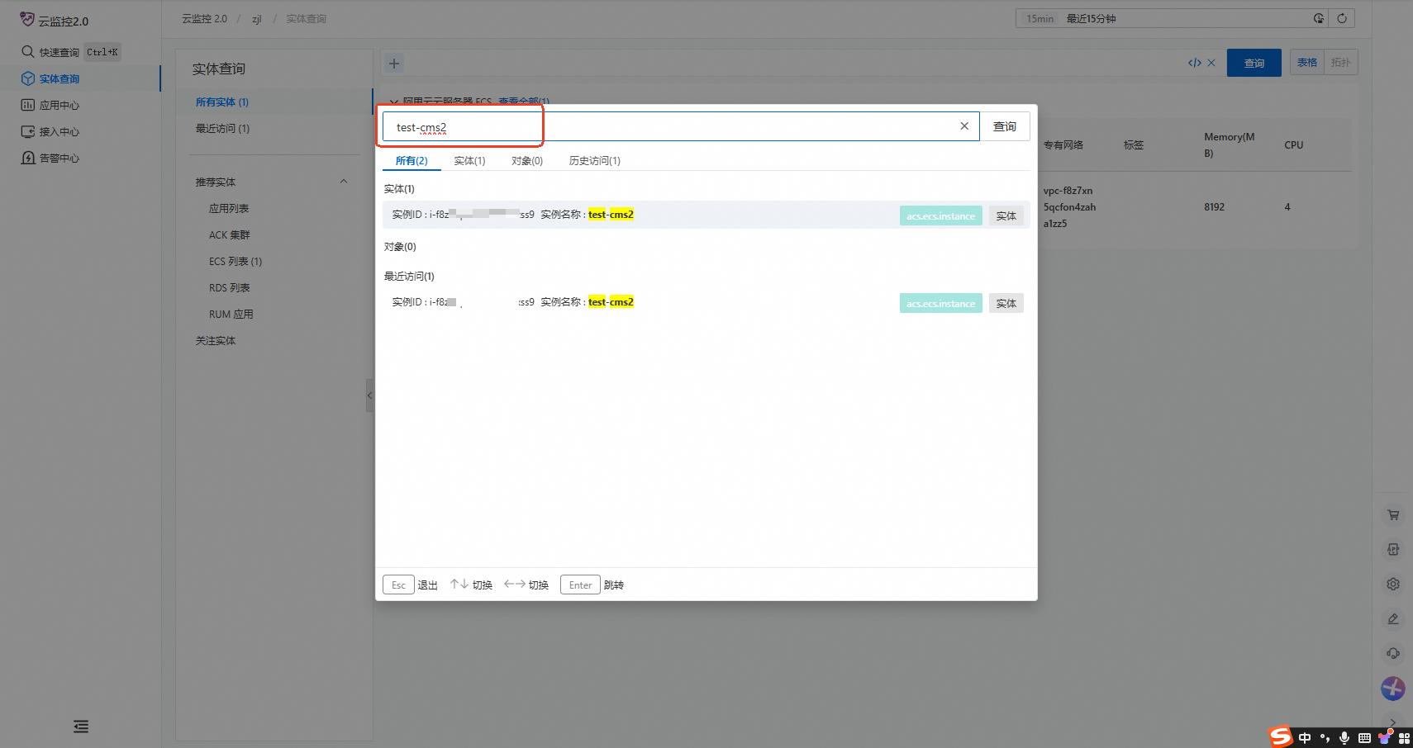The width and height of the screenshot is (1413, 748).
Task: Select 最近访问 (1) in the entity panel
Action: click(x=222, y=129)
